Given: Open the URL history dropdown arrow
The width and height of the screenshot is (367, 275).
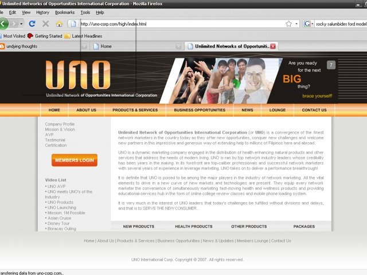Looking at the screenshot, I should click(296, 24).
